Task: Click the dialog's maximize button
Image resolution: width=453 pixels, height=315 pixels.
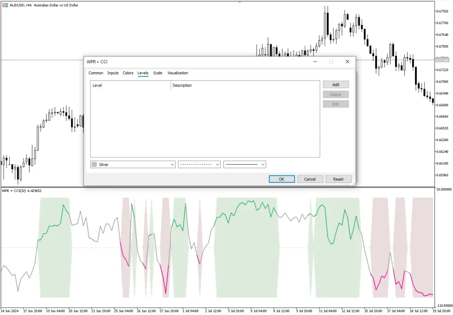Action: pos(331,61)
